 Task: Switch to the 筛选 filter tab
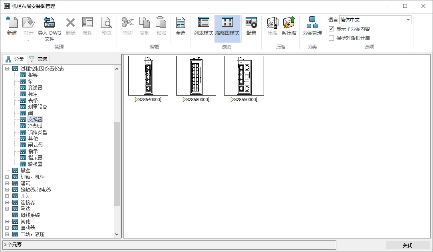pyautogui.click(x=38, y=59)
